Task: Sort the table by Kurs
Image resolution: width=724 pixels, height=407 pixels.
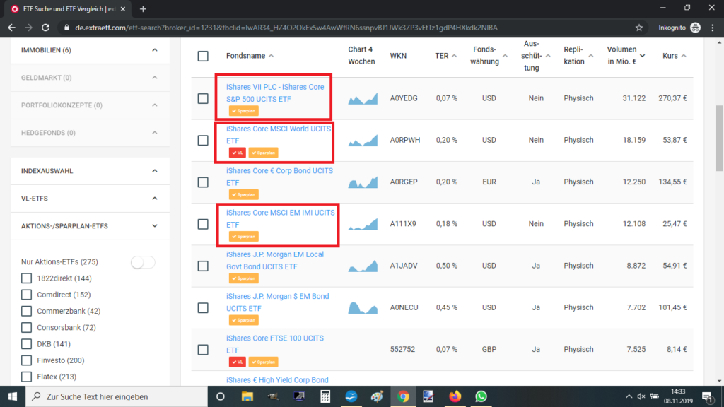Action: pos(674,56)
